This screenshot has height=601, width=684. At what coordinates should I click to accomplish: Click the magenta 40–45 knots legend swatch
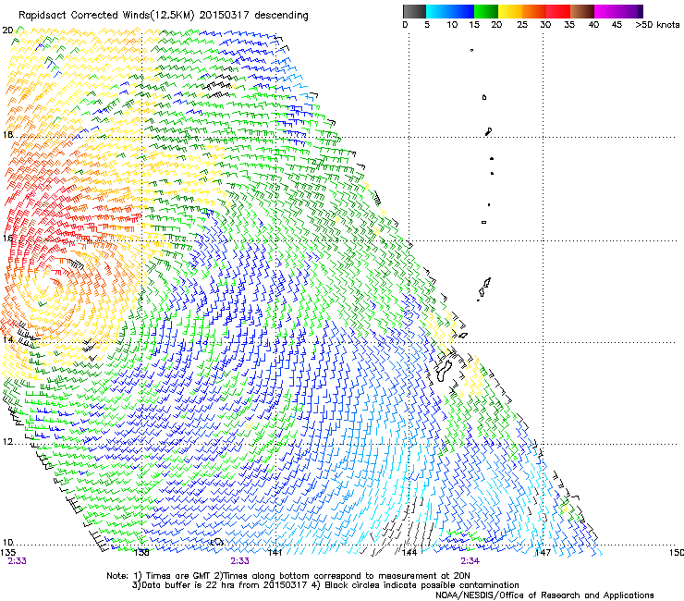click(606, 11)
